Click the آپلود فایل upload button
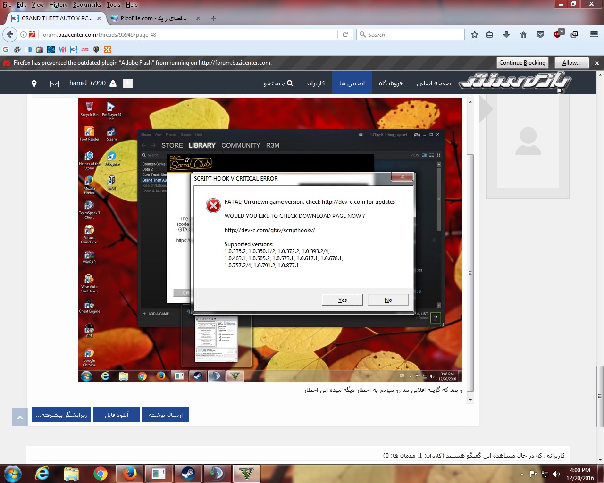 click(x=117, y=415)
